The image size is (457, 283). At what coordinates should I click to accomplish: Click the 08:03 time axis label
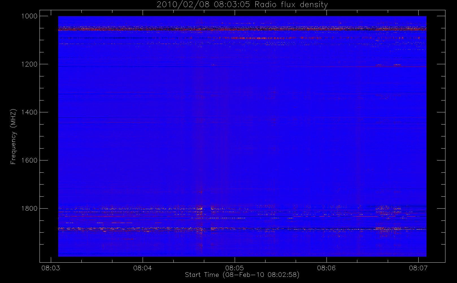(x=51, y=268)
